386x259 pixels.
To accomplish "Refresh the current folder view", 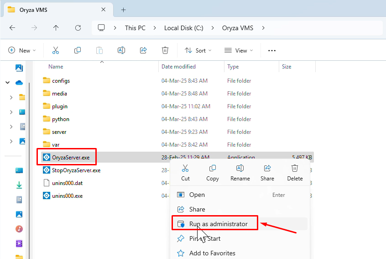I will tap(78, 28).
